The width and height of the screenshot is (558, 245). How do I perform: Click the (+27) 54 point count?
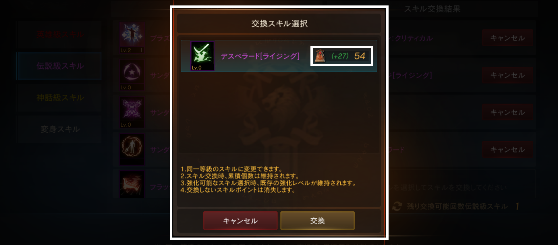point(348,56)
